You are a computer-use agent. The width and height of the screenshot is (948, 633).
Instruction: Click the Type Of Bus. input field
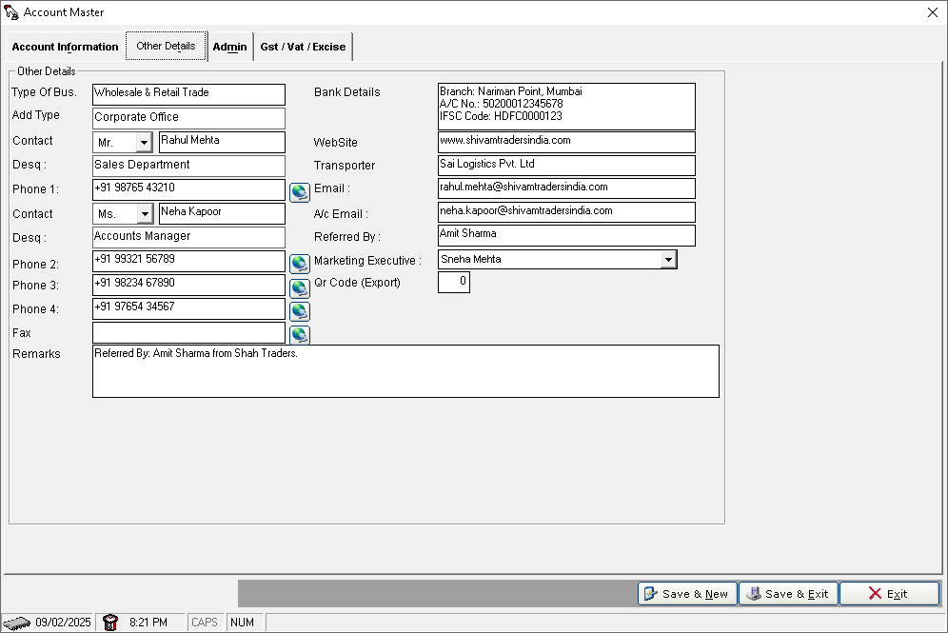pyautogui.click(x=188, y=94)
